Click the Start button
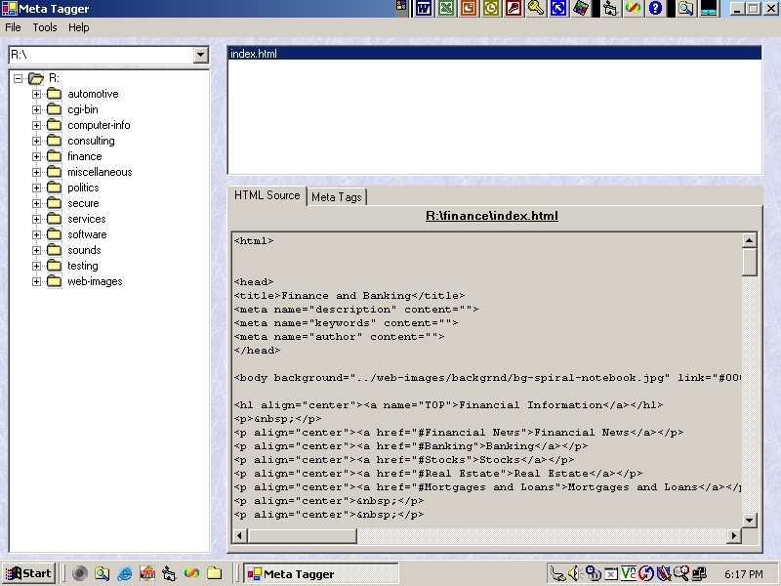The image size is (781, 586). [28, 573]
